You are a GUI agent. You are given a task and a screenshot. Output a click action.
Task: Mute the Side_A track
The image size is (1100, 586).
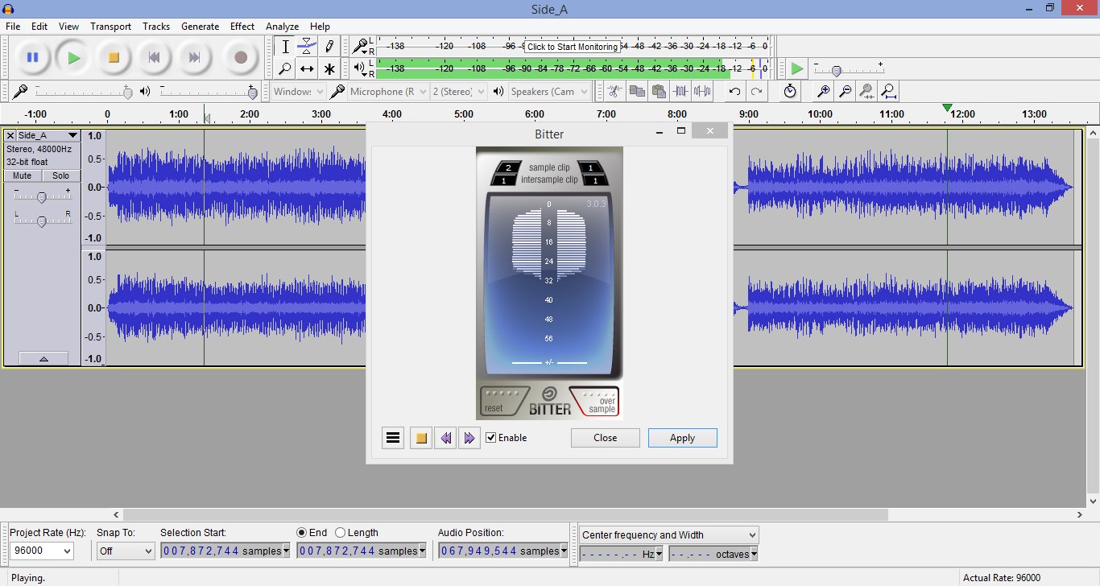23,175
